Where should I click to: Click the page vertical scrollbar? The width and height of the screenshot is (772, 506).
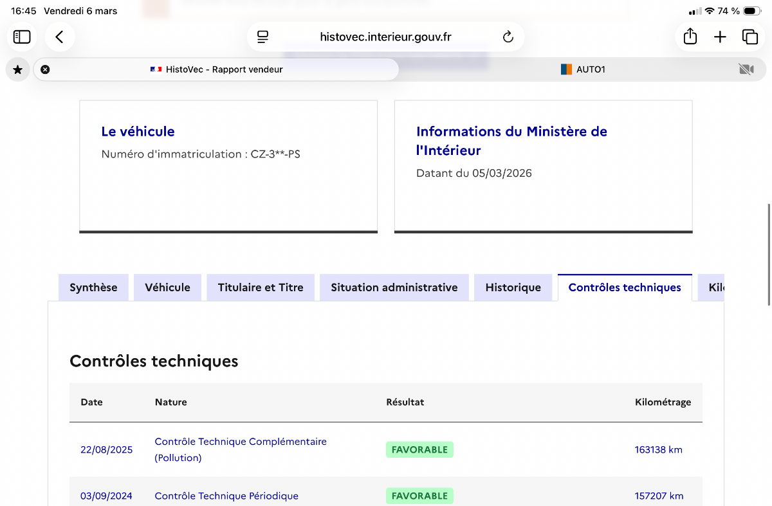click(x=769, y=254)
